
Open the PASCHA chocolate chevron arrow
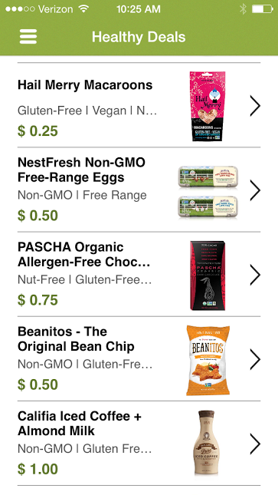coord(255,275)
